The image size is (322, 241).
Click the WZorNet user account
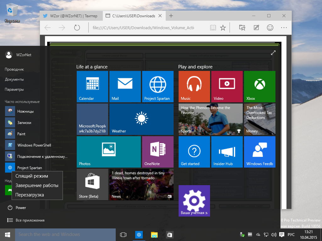19,55
